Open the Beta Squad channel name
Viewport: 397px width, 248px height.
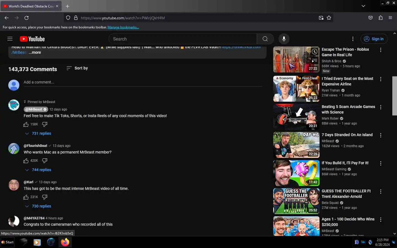pyautogui.click(x=330, y=203)
